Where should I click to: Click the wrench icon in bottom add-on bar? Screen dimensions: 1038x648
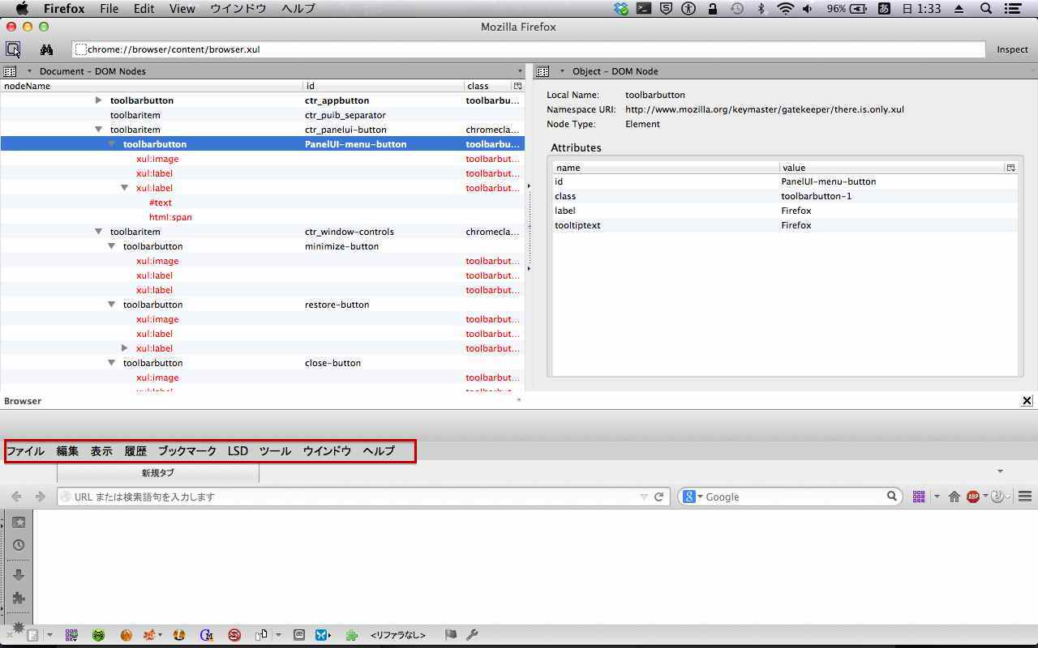coord(472,635)
